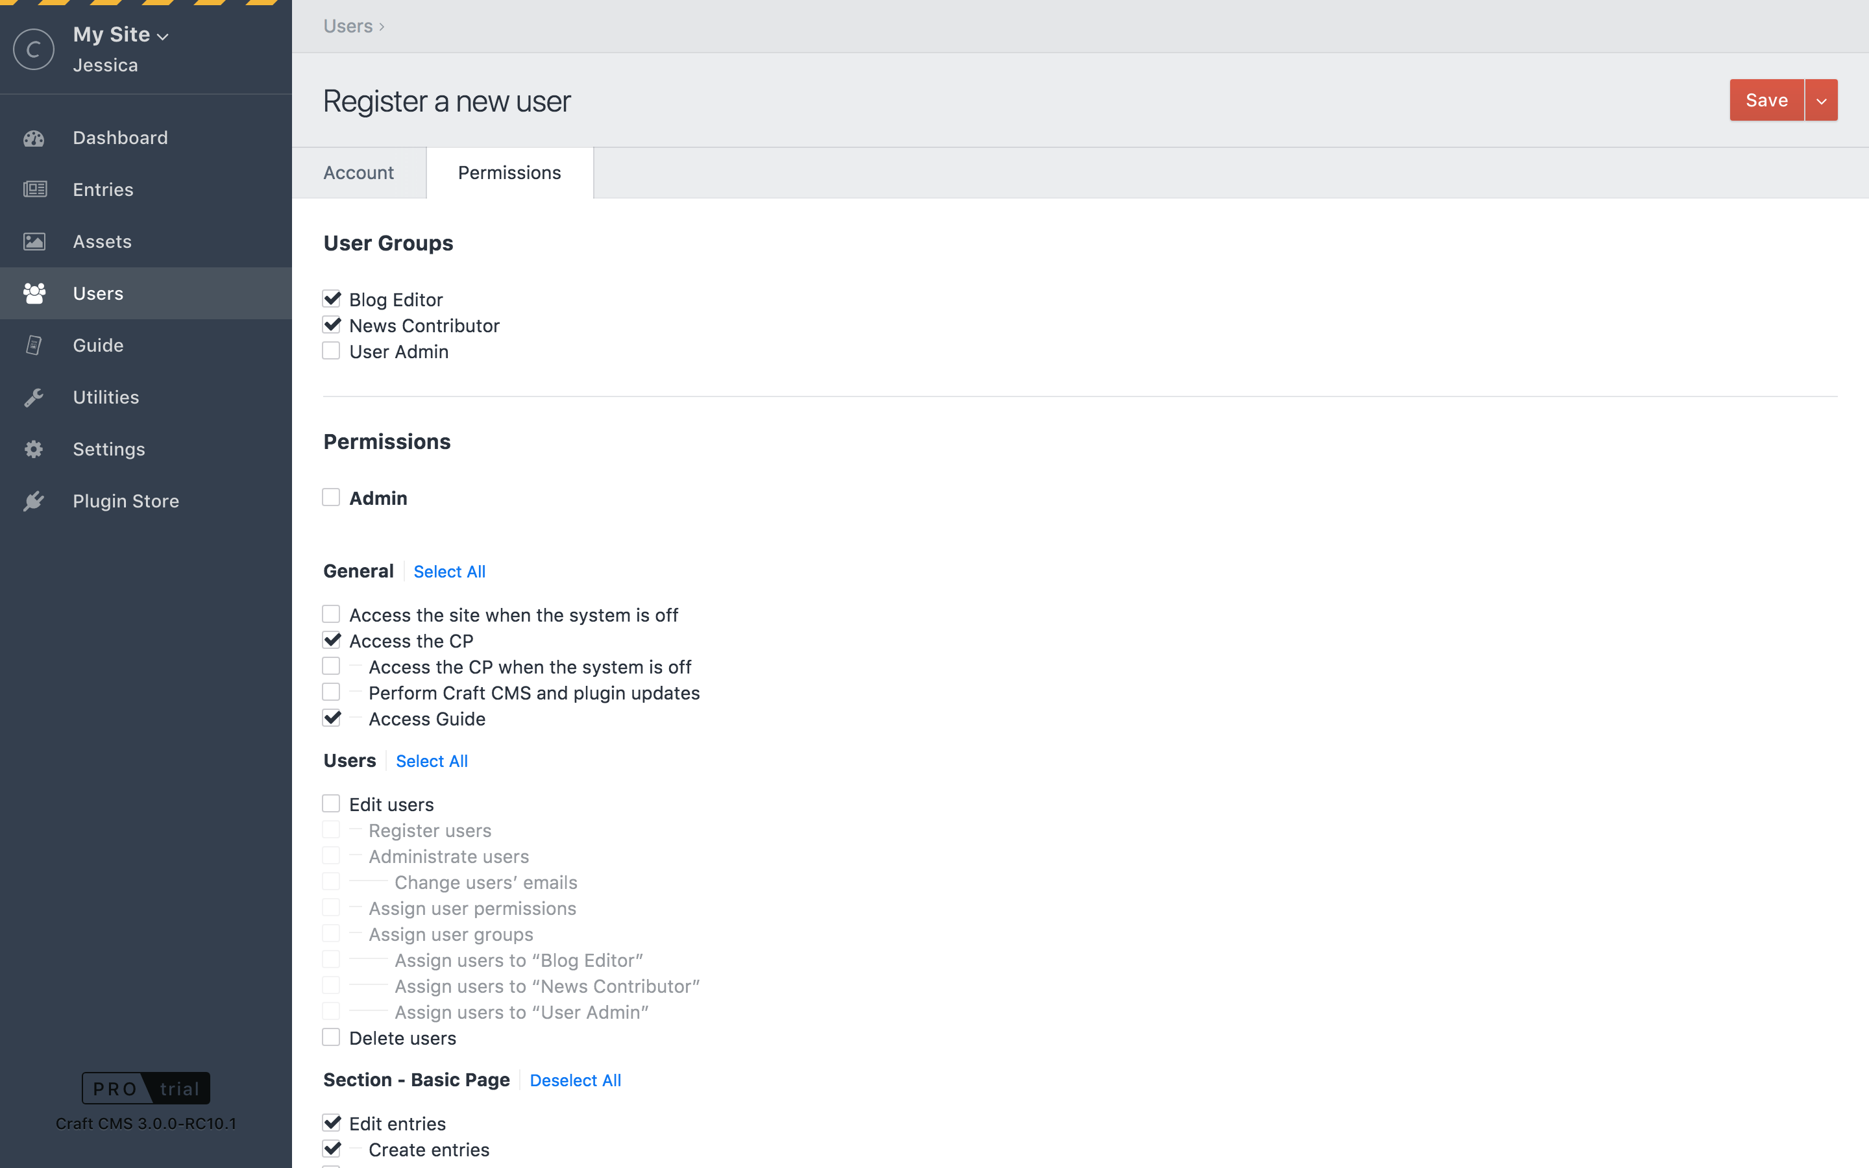The image size is (1869, 1168).
Task: Toggle the Admin permission checkbox
Action: click(x=332, y=498)
